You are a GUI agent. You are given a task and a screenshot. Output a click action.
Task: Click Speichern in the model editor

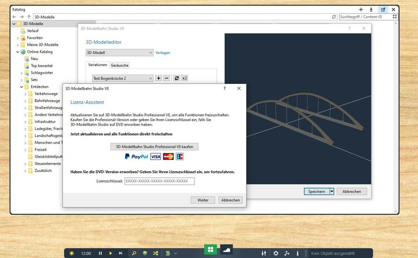tap(317, 191)
